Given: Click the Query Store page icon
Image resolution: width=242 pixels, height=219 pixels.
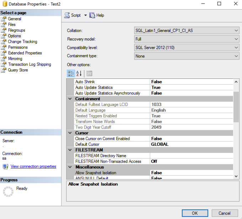Looking at the screenshot, I should click(4, 70).
